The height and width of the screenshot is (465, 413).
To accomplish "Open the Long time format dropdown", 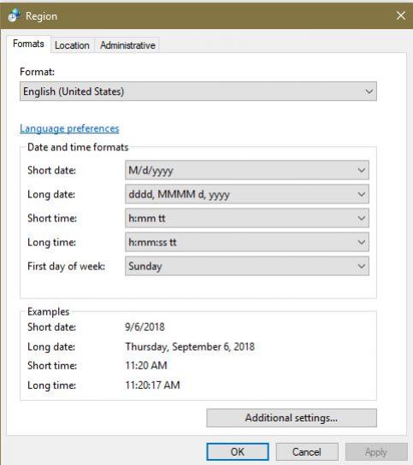I will coord(247,242).
